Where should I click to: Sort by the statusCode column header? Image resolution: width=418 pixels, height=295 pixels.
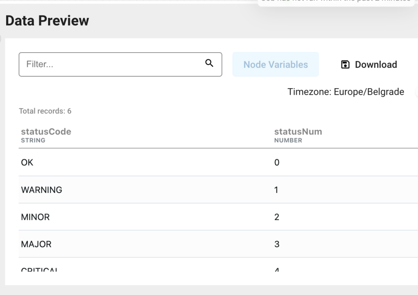point(46,132)
